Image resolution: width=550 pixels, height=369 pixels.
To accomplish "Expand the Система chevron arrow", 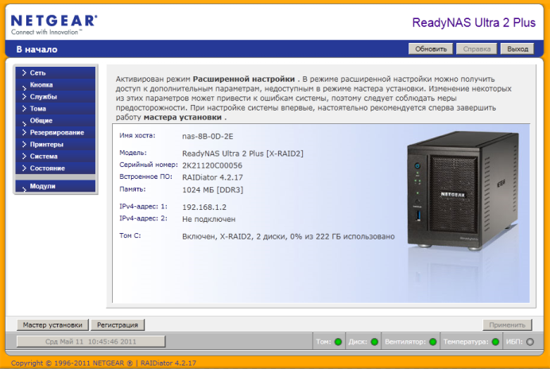I will [24, 156].
